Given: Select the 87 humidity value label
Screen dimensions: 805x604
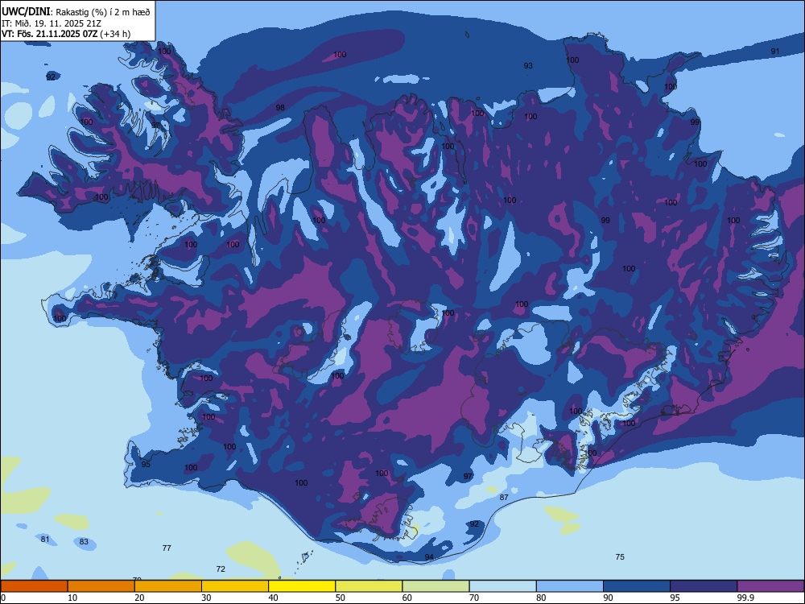Looking at the screenshot, I should click(504, 497).
